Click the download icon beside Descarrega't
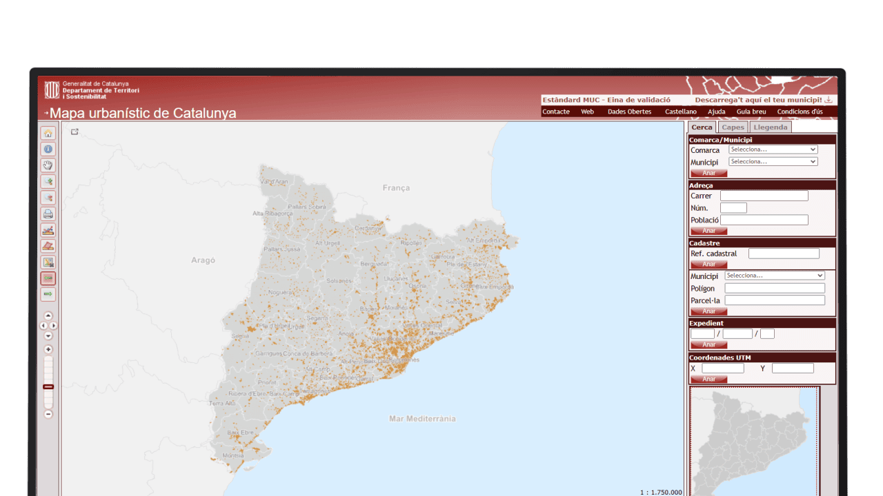This screenshot has height=496, width=883. [829, 100]
